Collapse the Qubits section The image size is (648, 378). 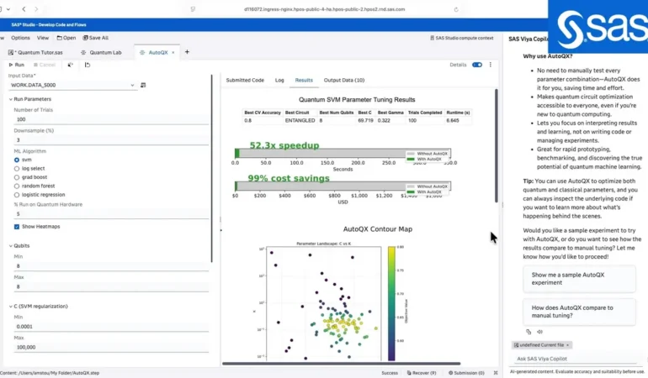click(x=11, y=245)
